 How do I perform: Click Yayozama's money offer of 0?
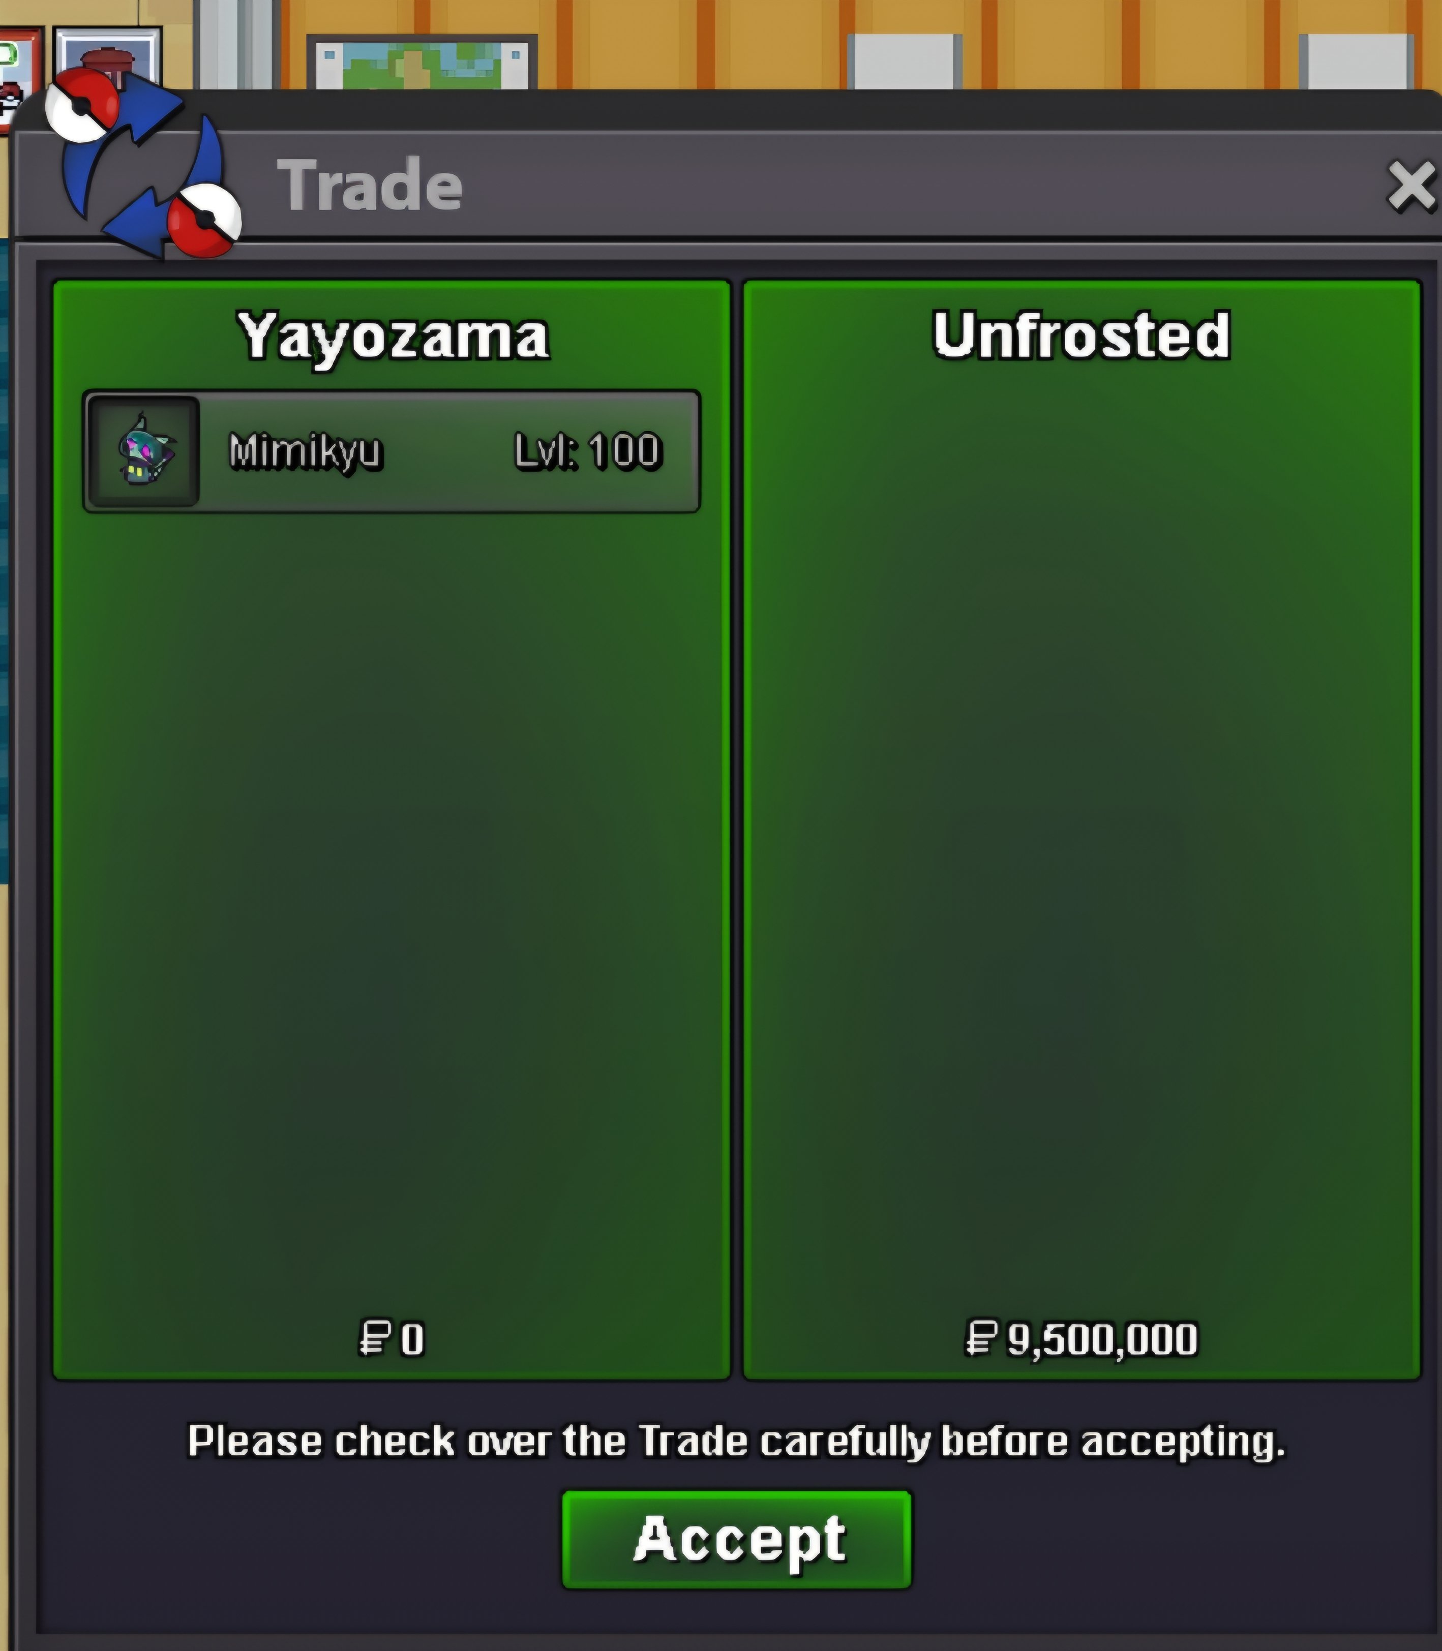[x=392, y=1339]
